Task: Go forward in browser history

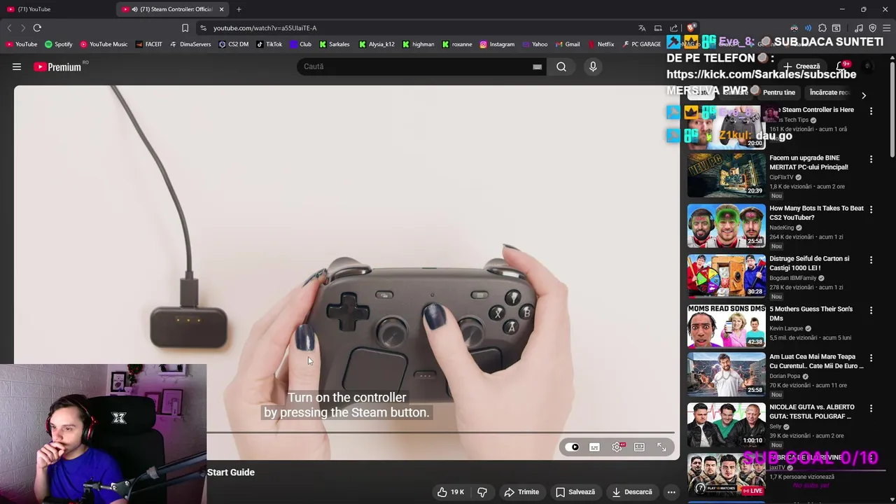Action: coord(22,28)
